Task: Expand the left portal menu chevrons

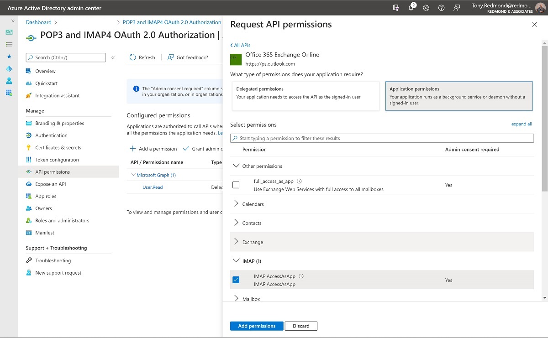Action: click(13, 21)
